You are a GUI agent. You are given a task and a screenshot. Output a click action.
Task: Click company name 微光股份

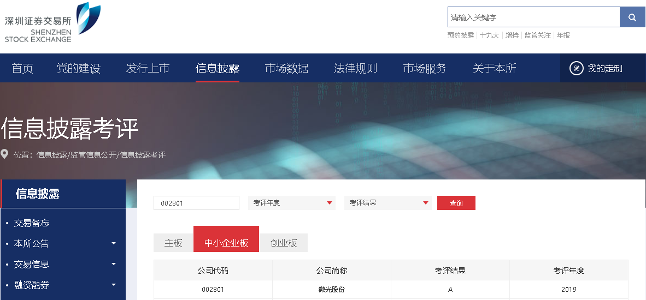(x=332, y=289)
